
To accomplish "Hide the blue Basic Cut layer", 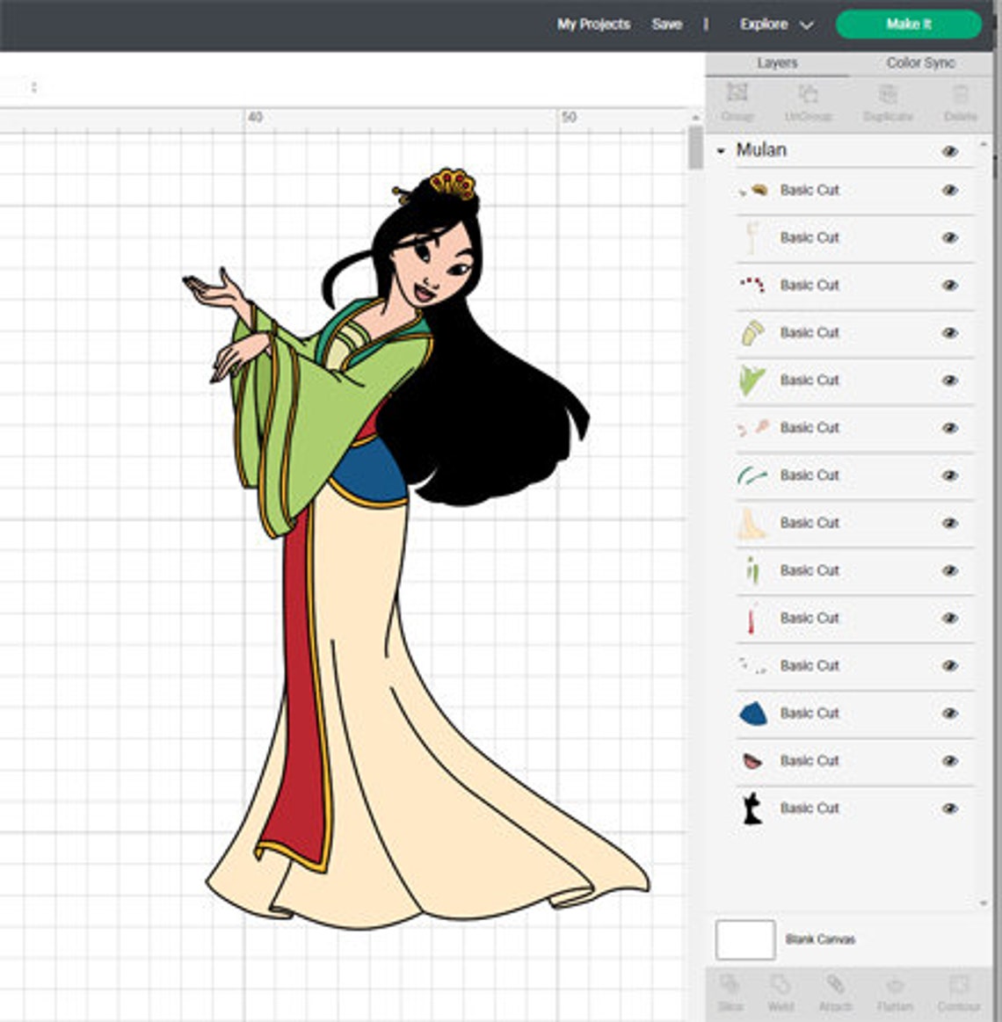I will coord(949,714).
